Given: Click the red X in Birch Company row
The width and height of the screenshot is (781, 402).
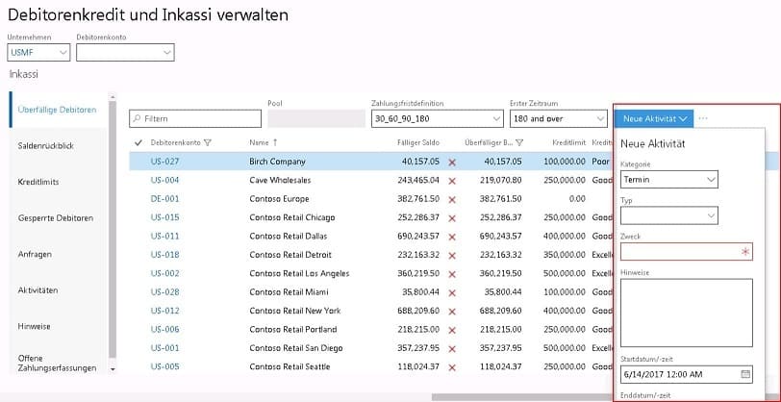Looking at the screenshot, I should tap(452, 162).
